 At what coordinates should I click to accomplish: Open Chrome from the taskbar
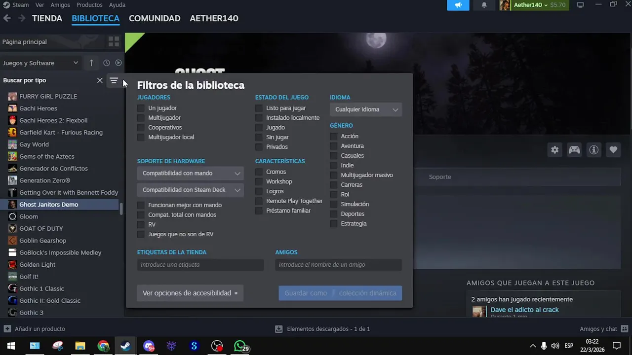103,346
